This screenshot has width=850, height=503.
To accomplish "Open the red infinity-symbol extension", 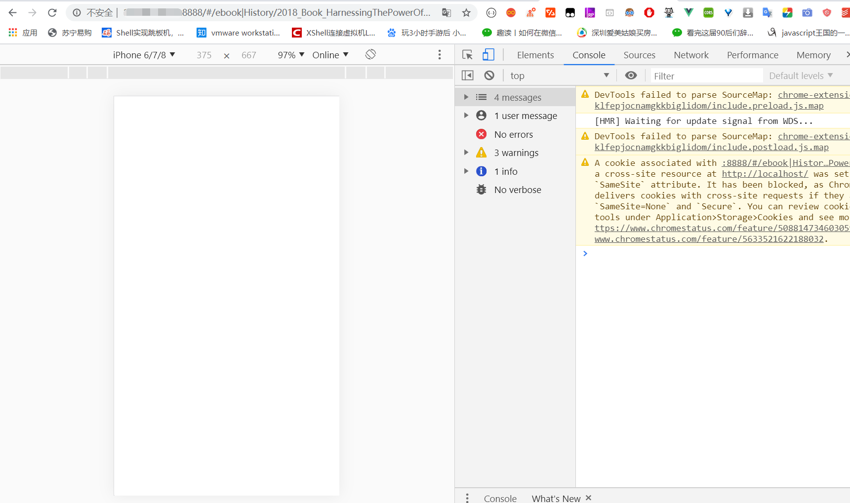I will point(511,13).
